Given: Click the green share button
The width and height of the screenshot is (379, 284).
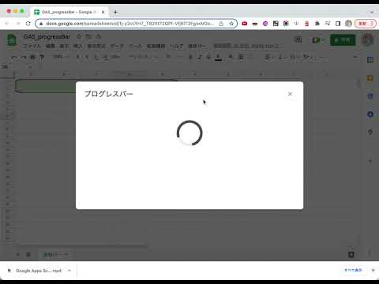Looking at the screenshot, I should point(343,40).
